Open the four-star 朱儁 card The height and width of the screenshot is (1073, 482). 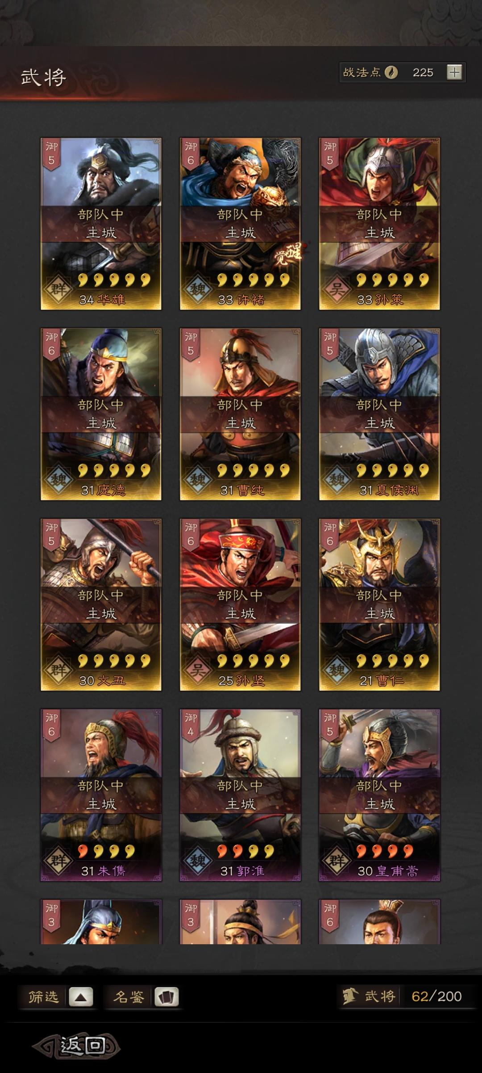point(101,795)
